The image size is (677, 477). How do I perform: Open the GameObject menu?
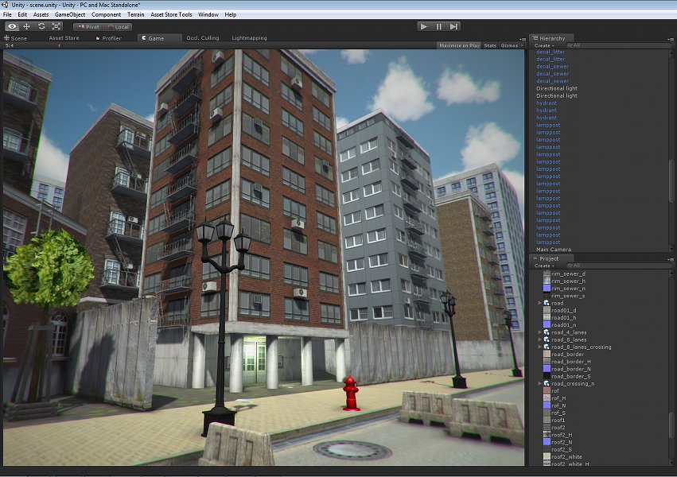point(70,14)
